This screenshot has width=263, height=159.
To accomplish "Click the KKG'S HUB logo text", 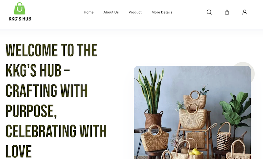I will pos(20,19).
